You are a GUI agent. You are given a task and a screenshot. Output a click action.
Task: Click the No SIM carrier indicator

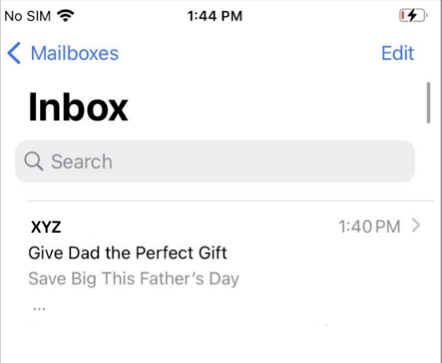[27, 16]
